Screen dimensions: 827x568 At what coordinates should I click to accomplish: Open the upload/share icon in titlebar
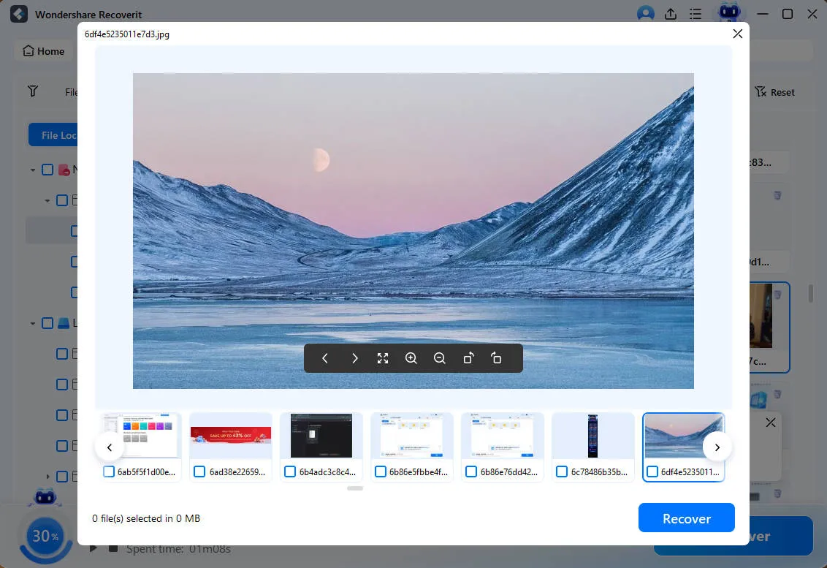671,14
